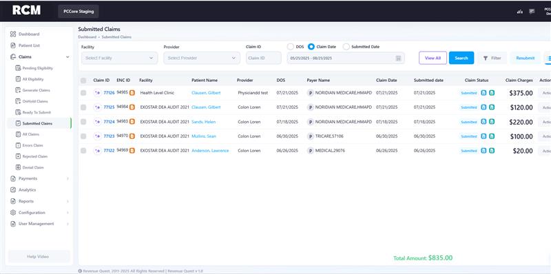The height and width of the screenshot is (274, 551).
Task: Open the Action menu for claim 77126
Action: coord(545,93)
